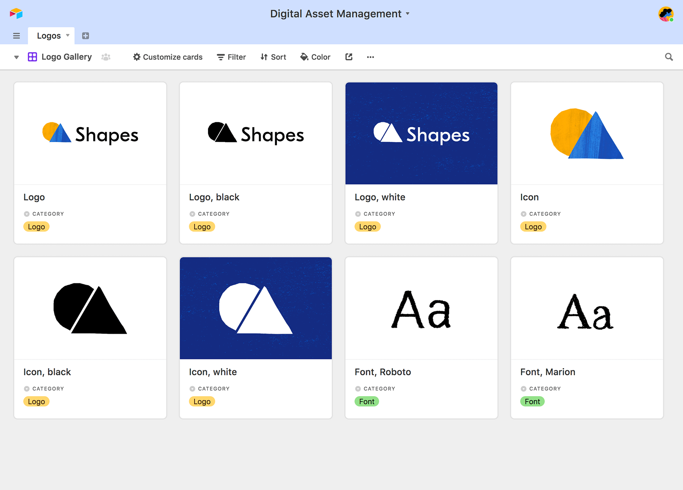Toggle the views sidebar triangle
Screen dimensions: 683x490
[x=16, y=57]
